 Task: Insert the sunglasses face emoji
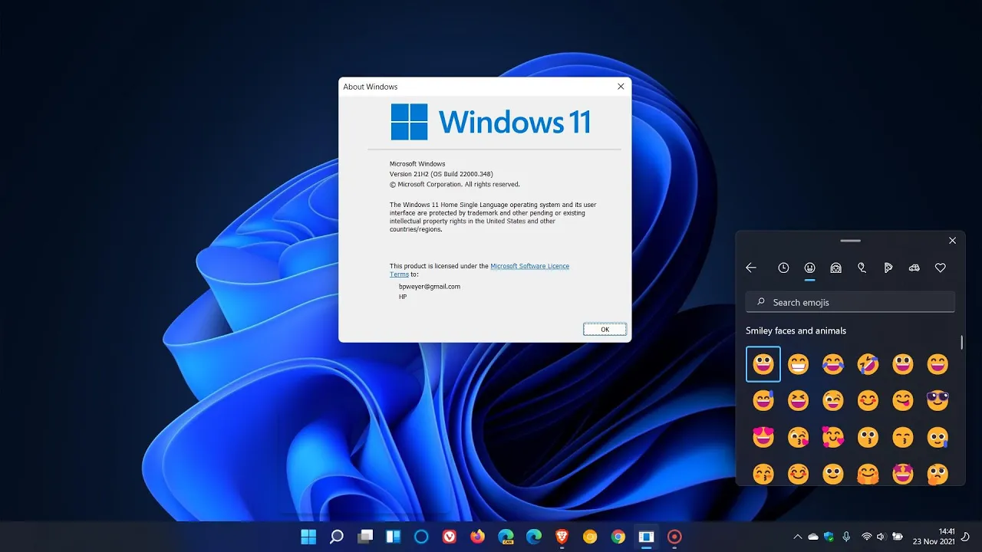coord(938,400)
